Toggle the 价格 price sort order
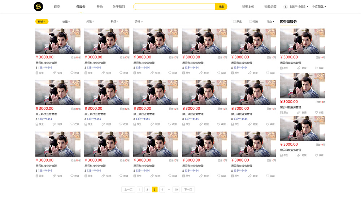 139,21
